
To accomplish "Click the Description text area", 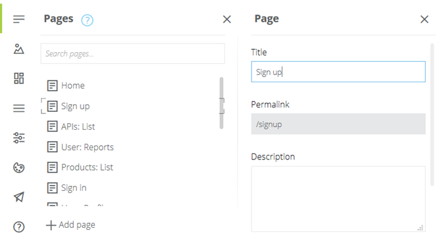I will tap(338, 199).
